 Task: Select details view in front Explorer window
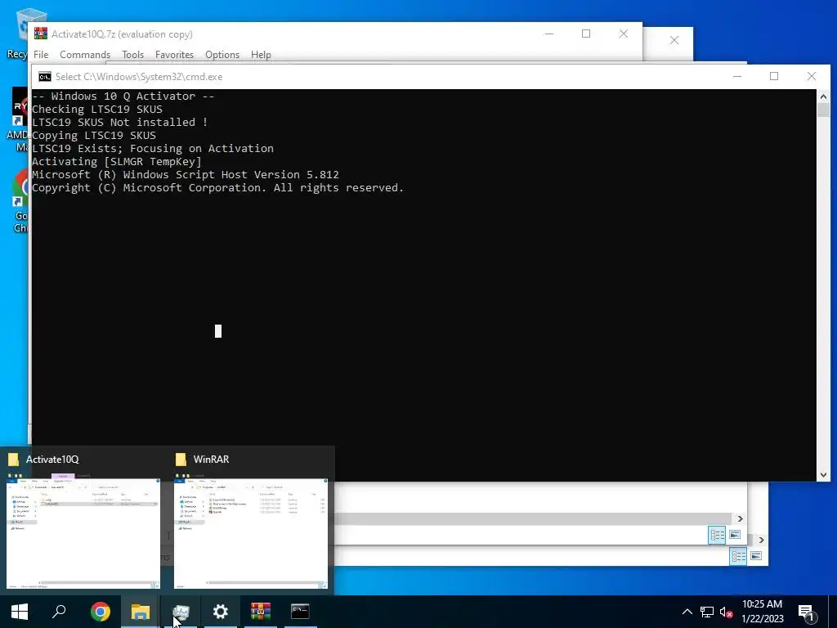pos(717,535)
